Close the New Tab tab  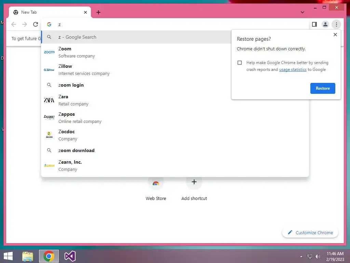[x=85, y=12]
